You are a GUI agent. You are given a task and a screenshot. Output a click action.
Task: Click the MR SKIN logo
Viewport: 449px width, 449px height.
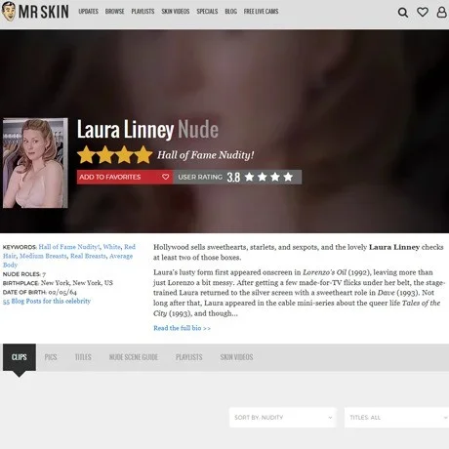(35, 12)
